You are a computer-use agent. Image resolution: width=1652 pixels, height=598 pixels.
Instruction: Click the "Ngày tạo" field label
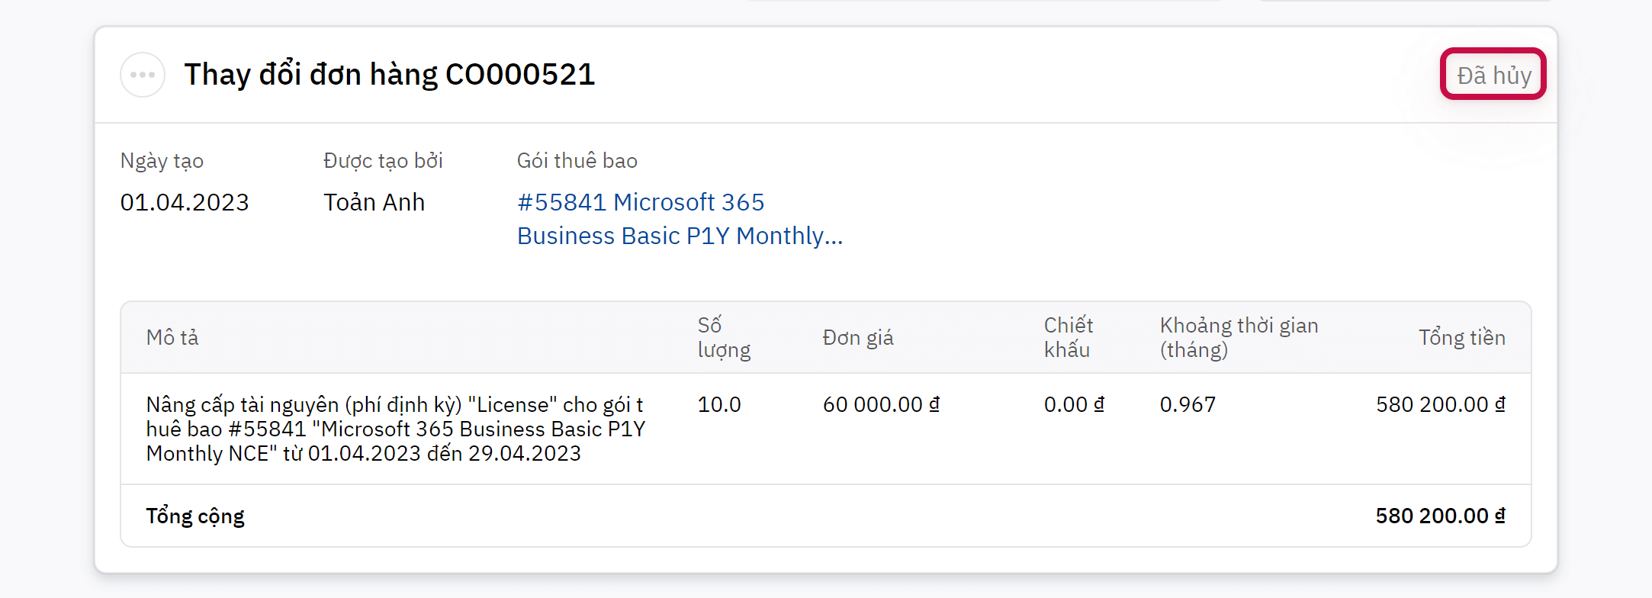point(162,161)
